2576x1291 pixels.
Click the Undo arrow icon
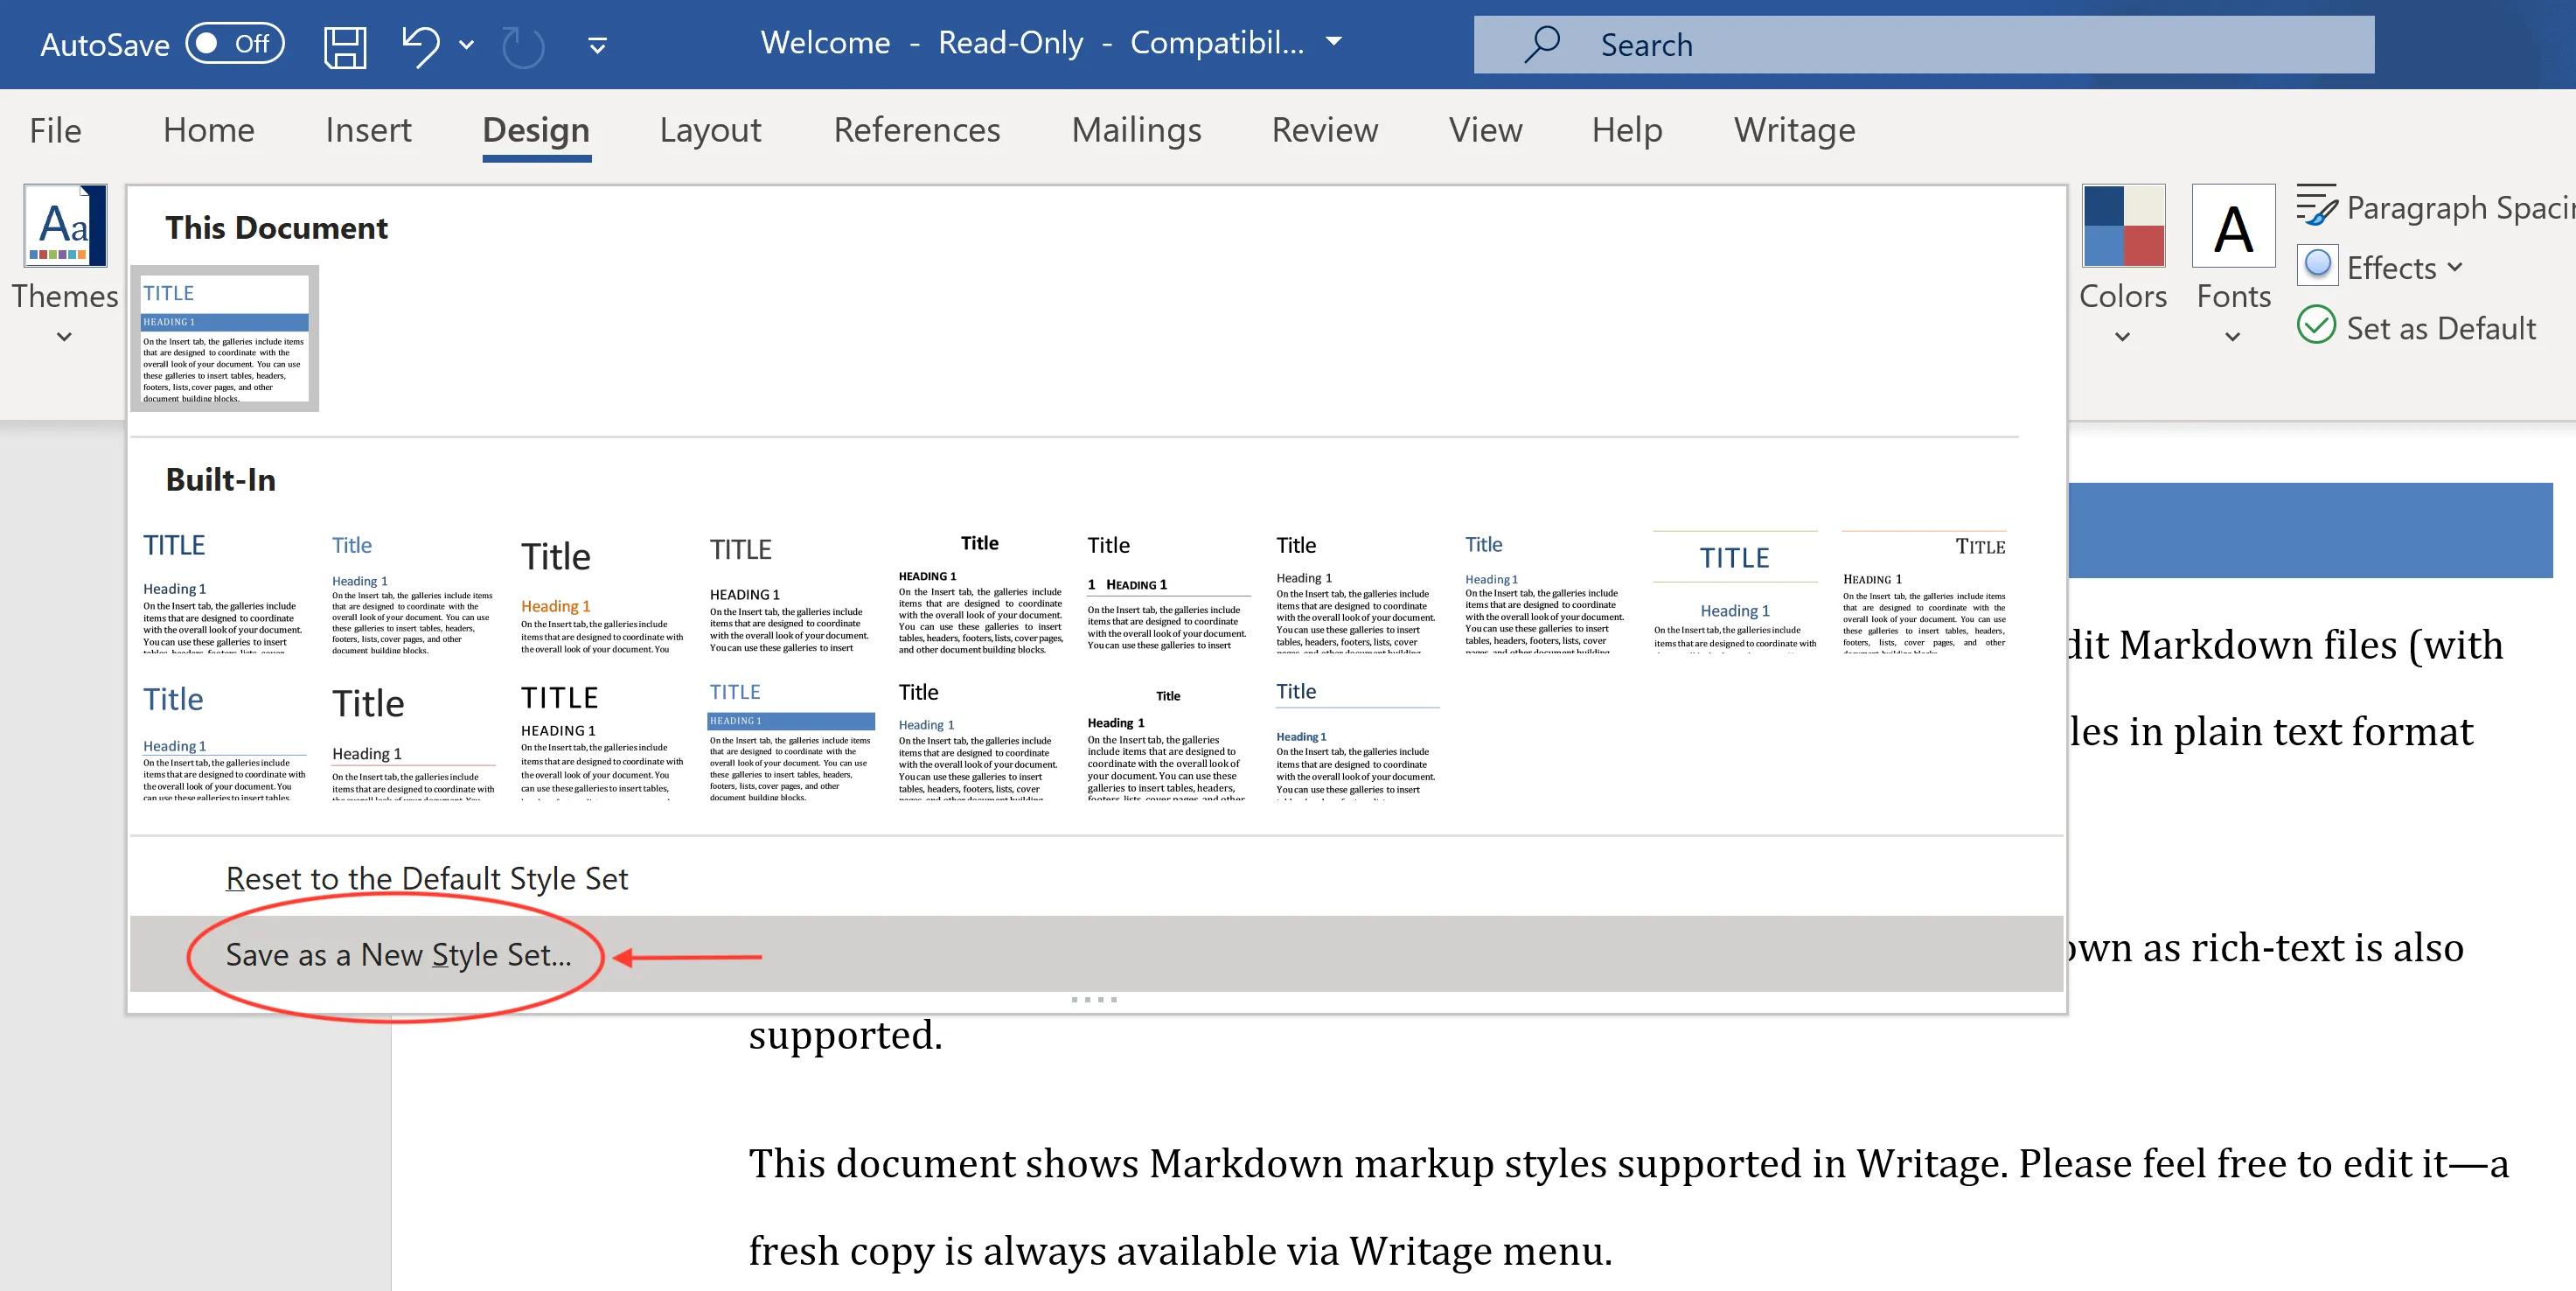tap(421, 45)
